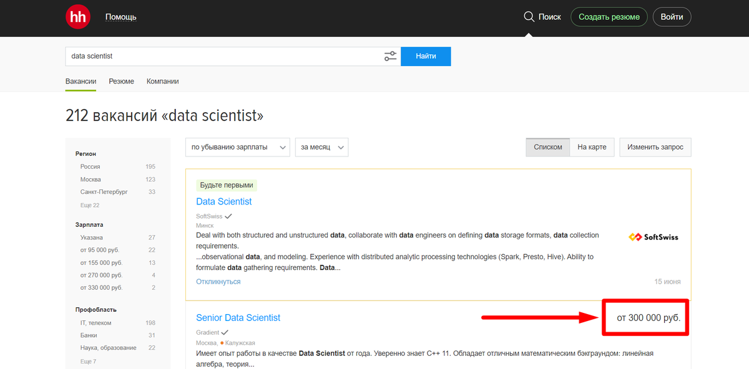Image resolution: width=749 pixels, height=369 pixels.
Task: Open the Помощь help link
Action: point(120,17)
